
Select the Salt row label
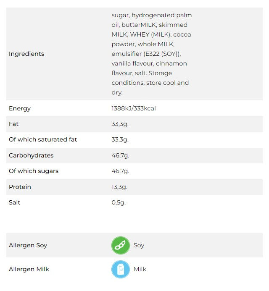point(15,202)
